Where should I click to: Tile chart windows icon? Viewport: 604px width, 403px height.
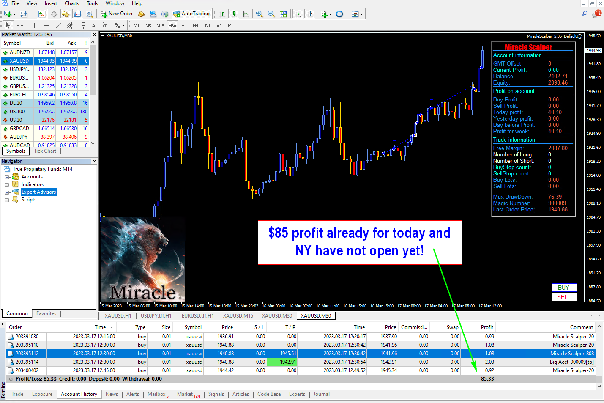point(283,14)
